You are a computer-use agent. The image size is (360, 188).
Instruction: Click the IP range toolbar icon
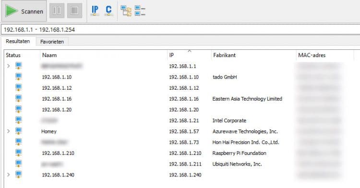tap(95, 11)
